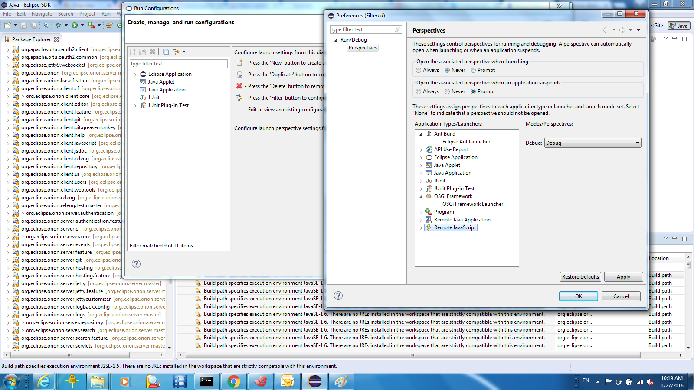
Task: Open the filter icon's dropdown arrow
Action: [x=184, y=52]
